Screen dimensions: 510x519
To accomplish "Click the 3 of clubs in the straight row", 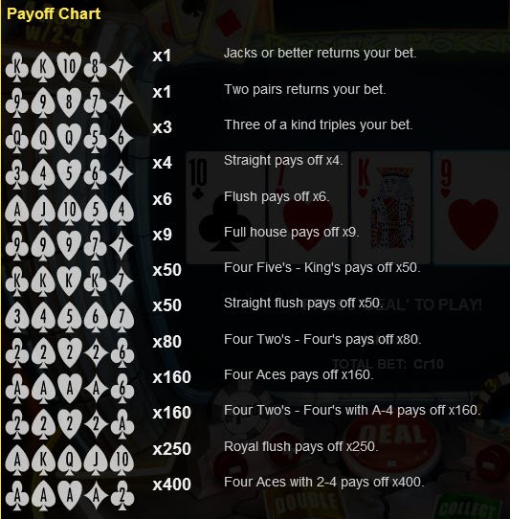I will 17,174.
